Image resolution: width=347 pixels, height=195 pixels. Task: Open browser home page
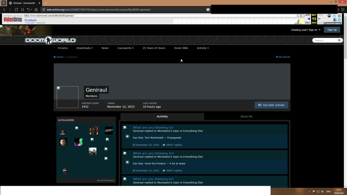point(23,9)
